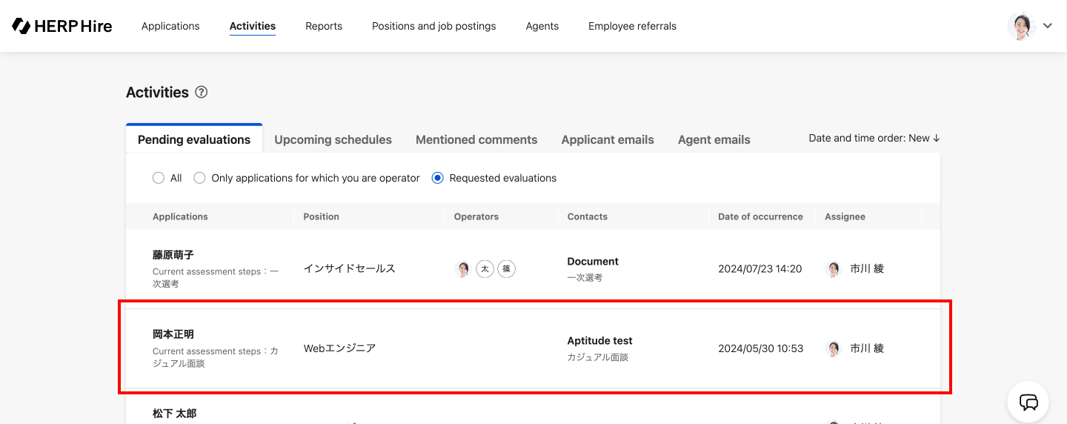The width and height of the screenshot is (1067, 424).
Task: Click the 太 operator badge
Action: pyautogui.click(x=485, y=269)
